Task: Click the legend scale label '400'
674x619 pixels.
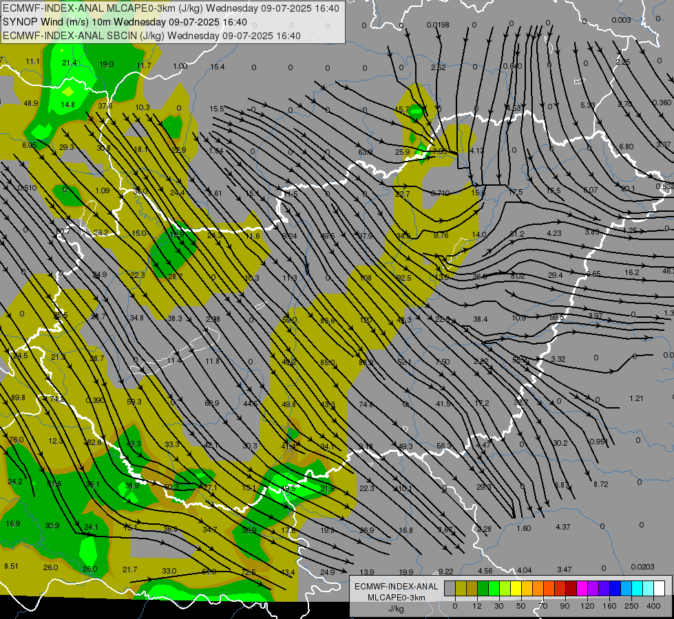Action: [653, 606]
